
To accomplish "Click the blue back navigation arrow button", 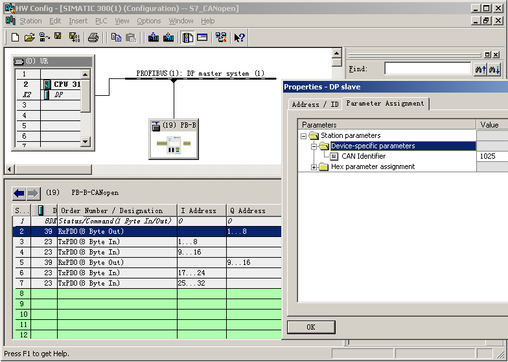I will pos(19,193).
